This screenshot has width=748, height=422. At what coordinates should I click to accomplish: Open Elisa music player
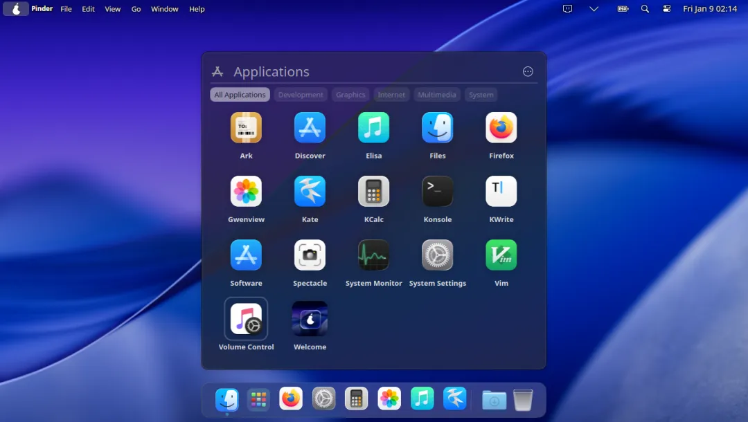tap(373, 128)
